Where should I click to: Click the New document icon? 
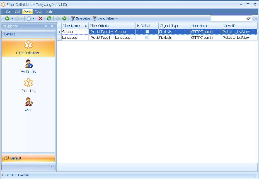coord(29,18)
